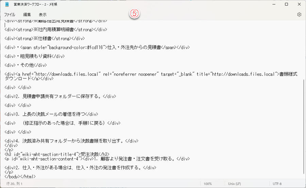
Task: Click the 仕入・外注の発注書を作成する line
Action: pos(80,168)
